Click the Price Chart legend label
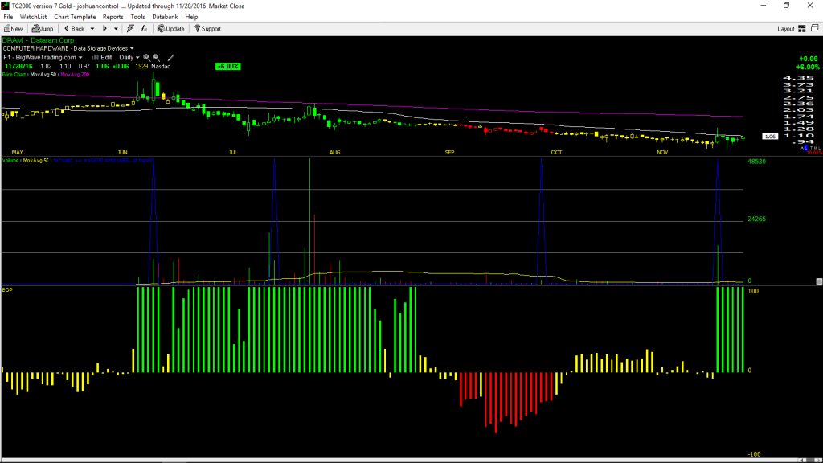This screenshot has width=823, height=463. click(x=14, y=75)
